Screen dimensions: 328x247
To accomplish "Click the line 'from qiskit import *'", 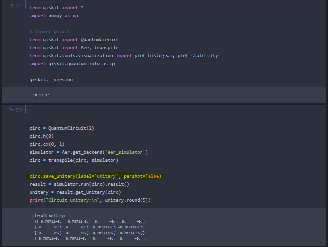I will pos(56,8).
